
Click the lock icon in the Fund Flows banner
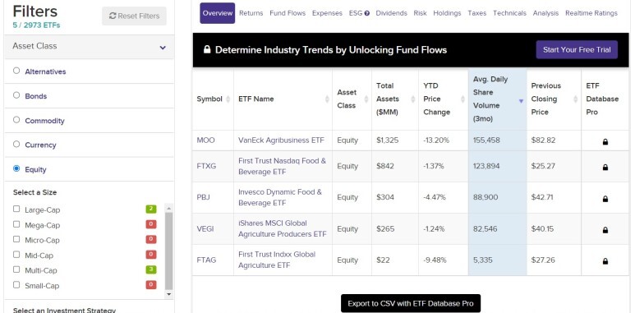point(207,49)
